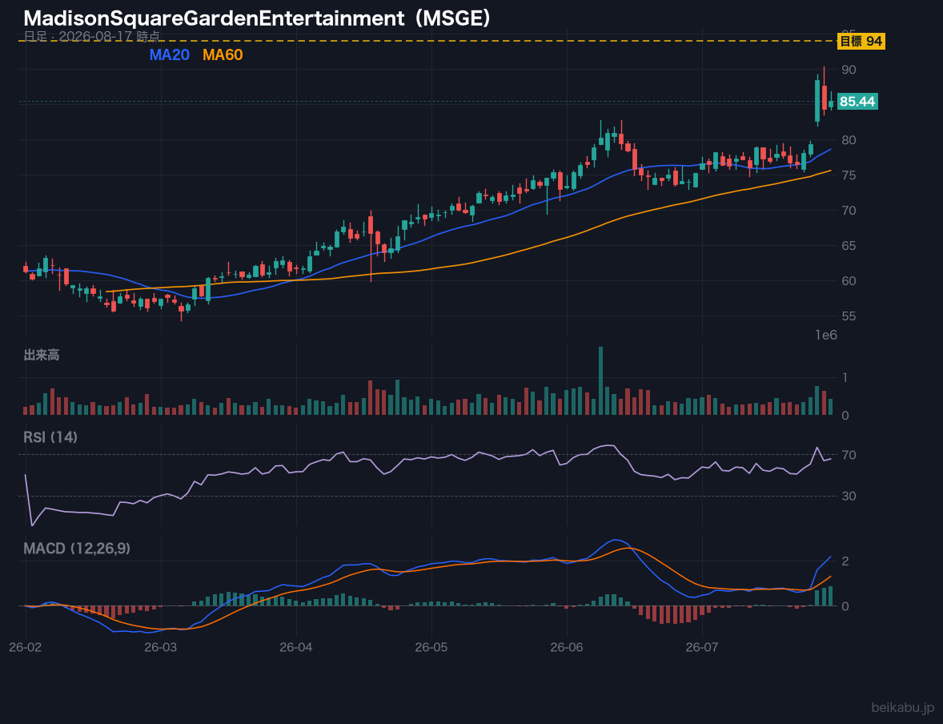Select the MA20 legend label
Viewport: 943px width, 724px height.
pos(170,54)
